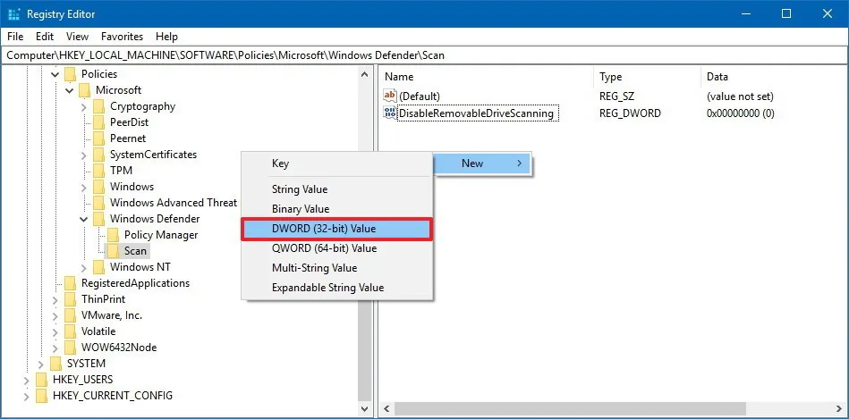The width and height of the screenshot is (849, 419).
Task: Expand the SYSTEM key
Action: click(41, 364)
